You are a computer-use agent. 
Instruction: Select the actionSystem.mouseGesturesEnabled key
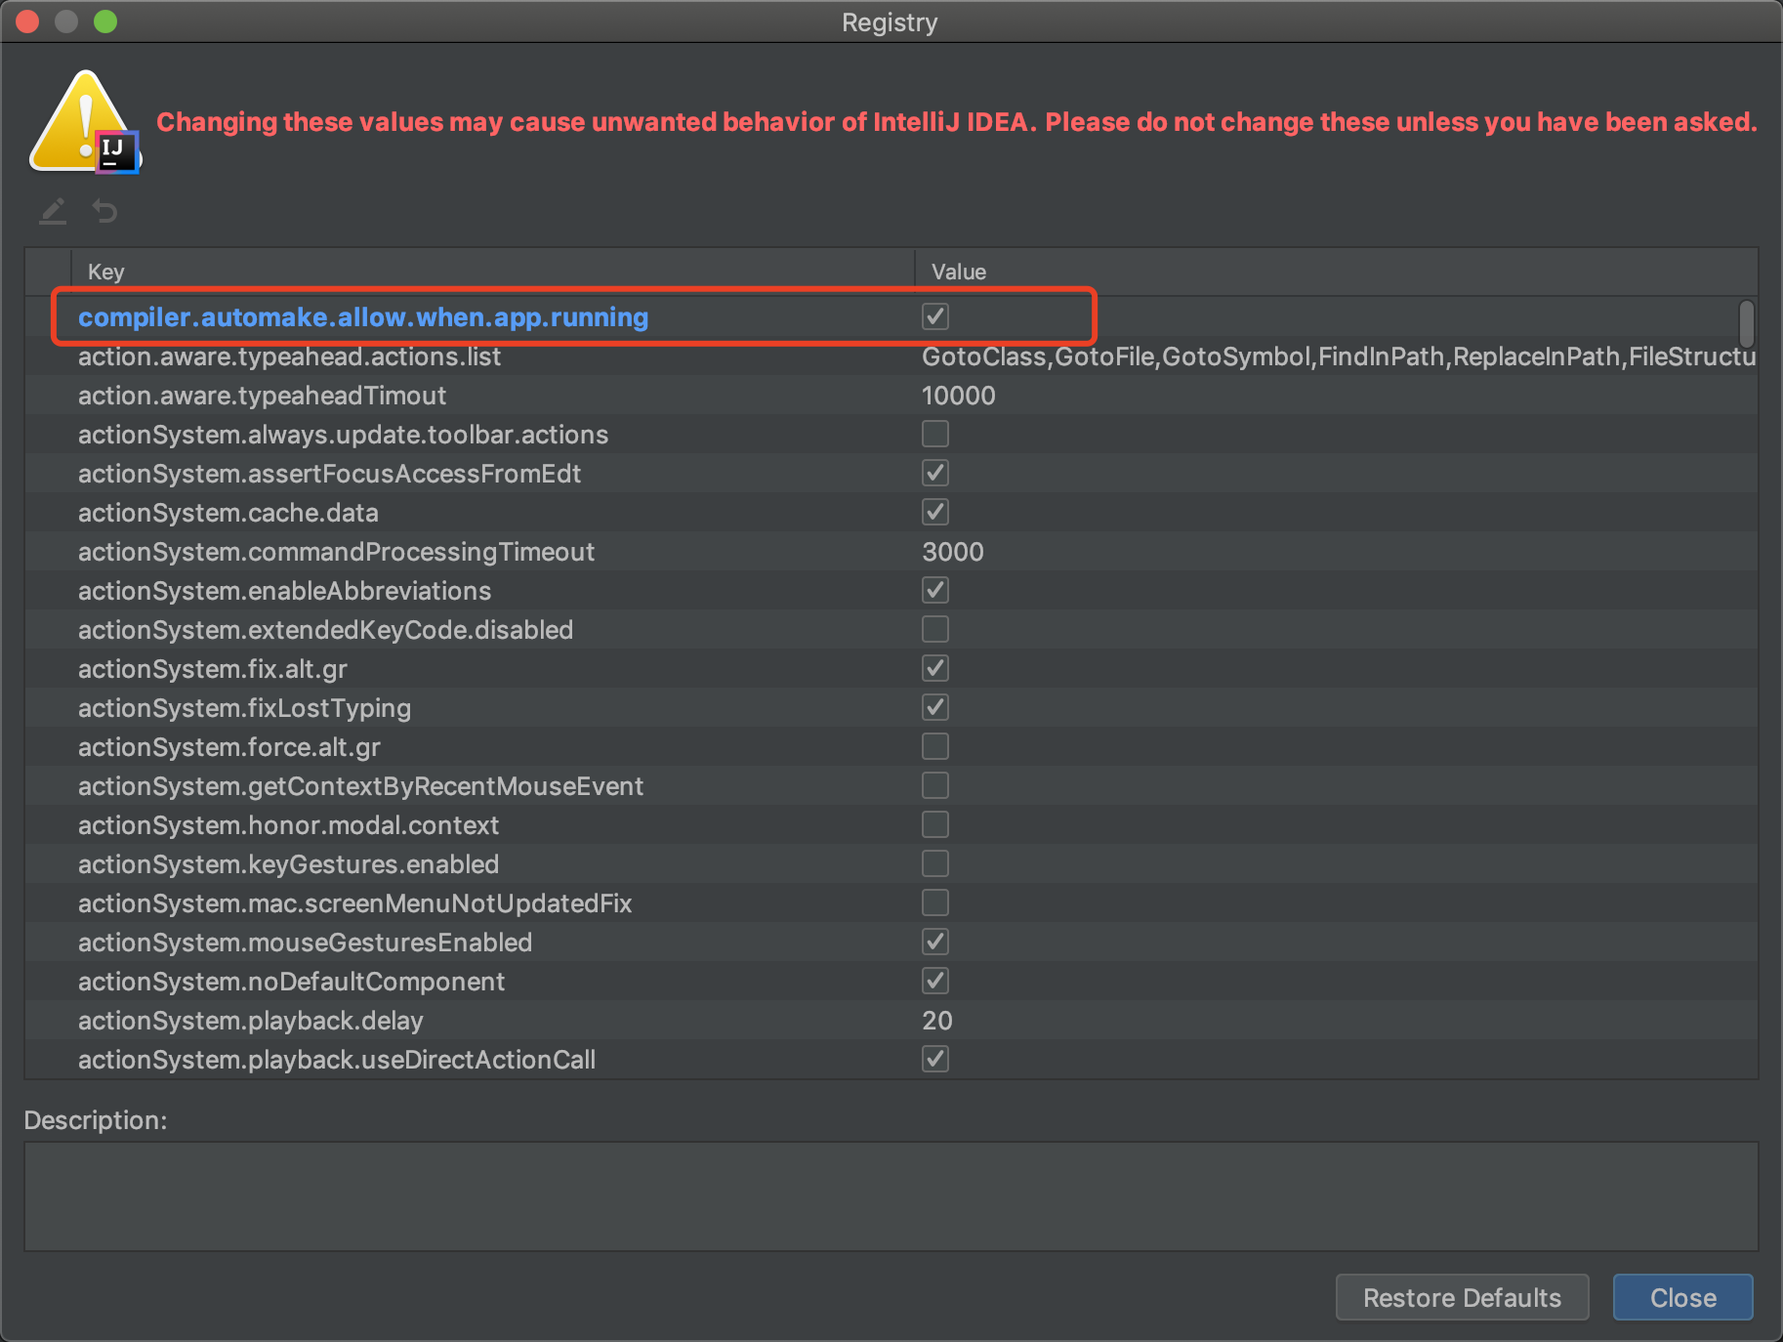point(305,943)
